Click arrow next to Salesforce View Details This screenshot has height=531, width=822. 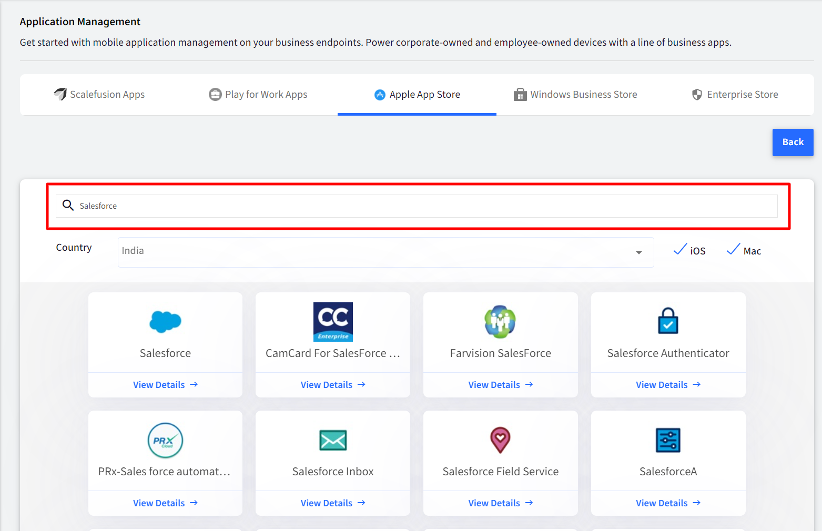(x=194, y=385)
